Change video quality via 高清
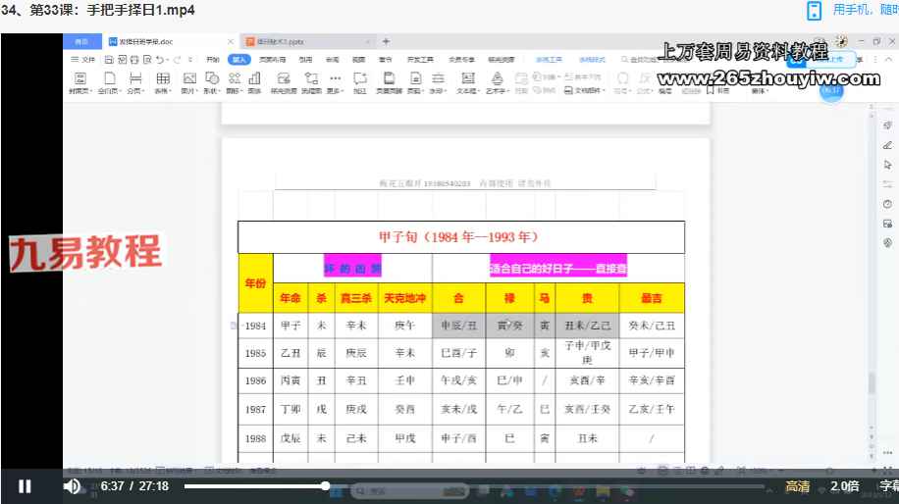 click(797, 486)
